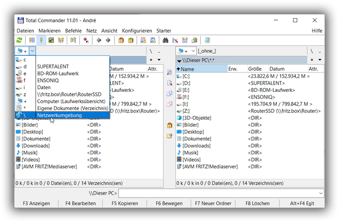Click the F5 Kopieren button
Image resolution: width=339 pixels, height=222 pixels.
coord(125,203)
